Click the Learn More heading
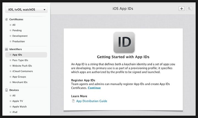The height and width of the screenshot is (118, 198). (x=79, y=96)
